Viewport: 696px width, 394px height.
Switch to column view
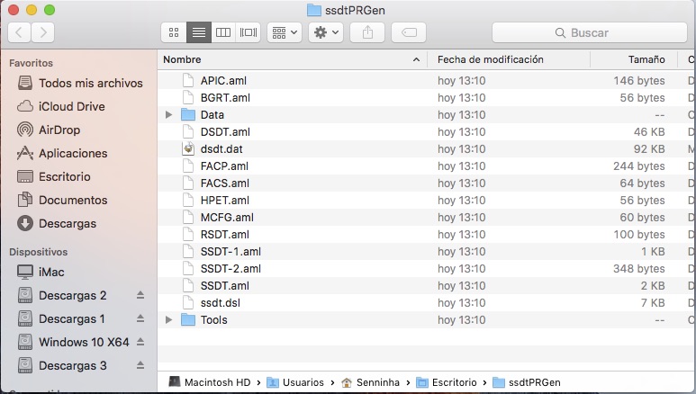point(223,32)
